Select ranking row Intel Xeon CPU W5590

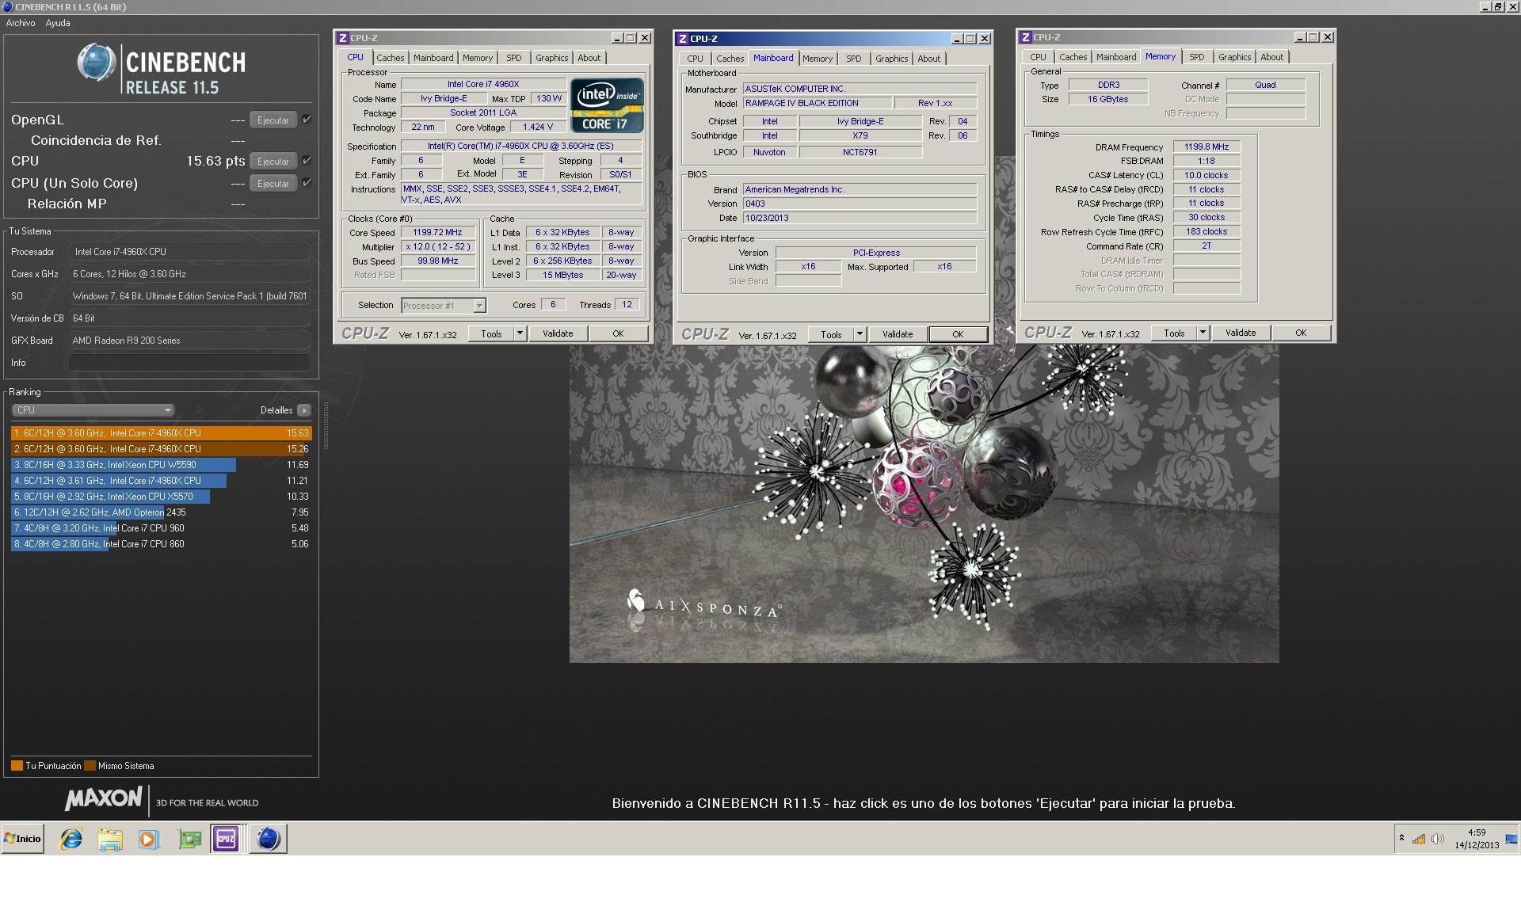(162, 465)
